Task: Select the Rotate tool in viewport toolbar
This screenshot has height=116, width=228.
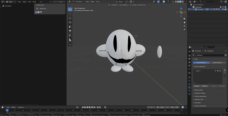Action: point(70,22)
